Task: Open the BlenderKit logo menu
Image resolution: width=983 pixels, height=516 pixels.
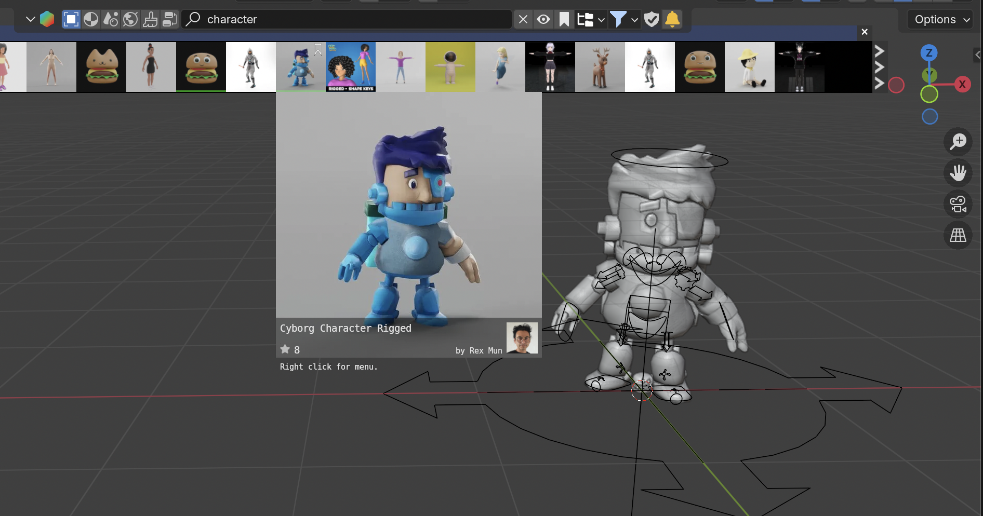Action: 47,20
